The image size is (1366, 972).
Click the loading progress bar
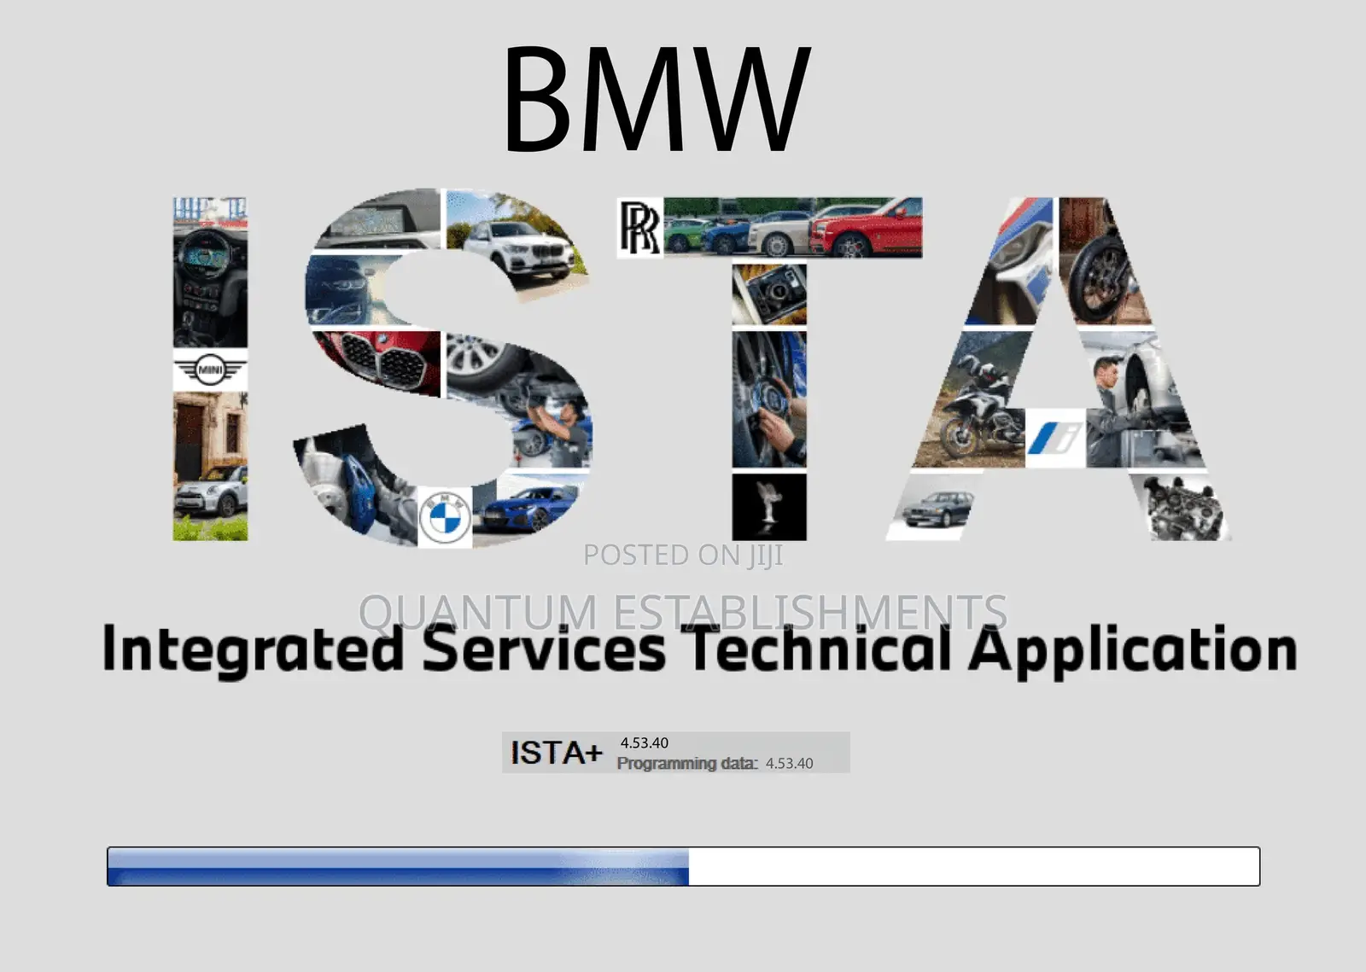(683, 866)
